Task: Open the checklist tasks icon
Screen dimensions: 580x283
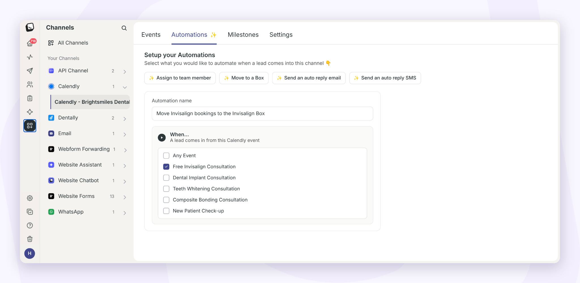Action: [x=30, y=212]
